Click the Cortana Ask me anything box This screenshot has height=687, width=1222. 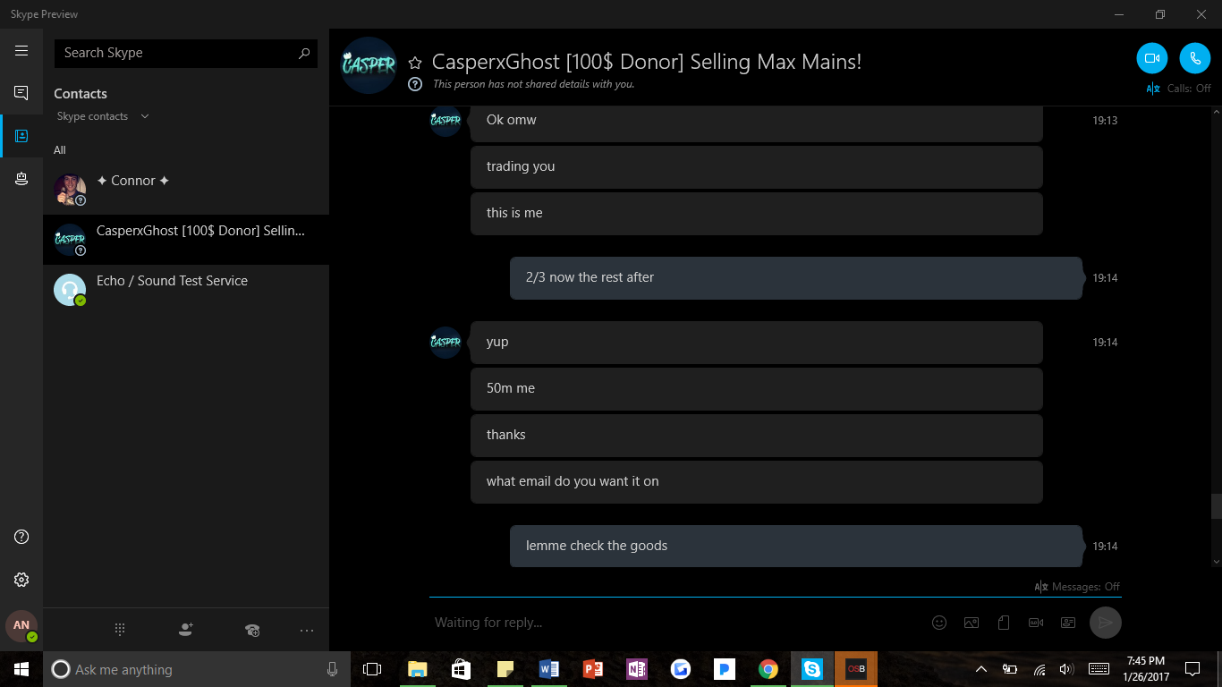(x=197, y=669)
